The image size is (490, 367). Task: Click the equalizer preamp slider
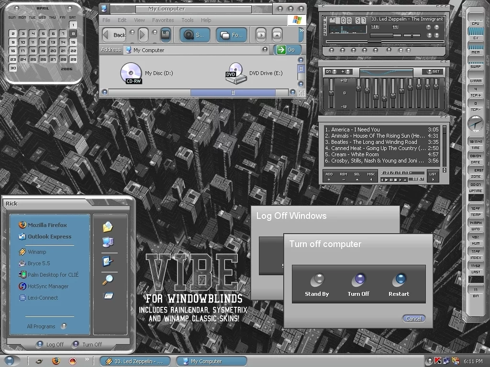(331, 93)
